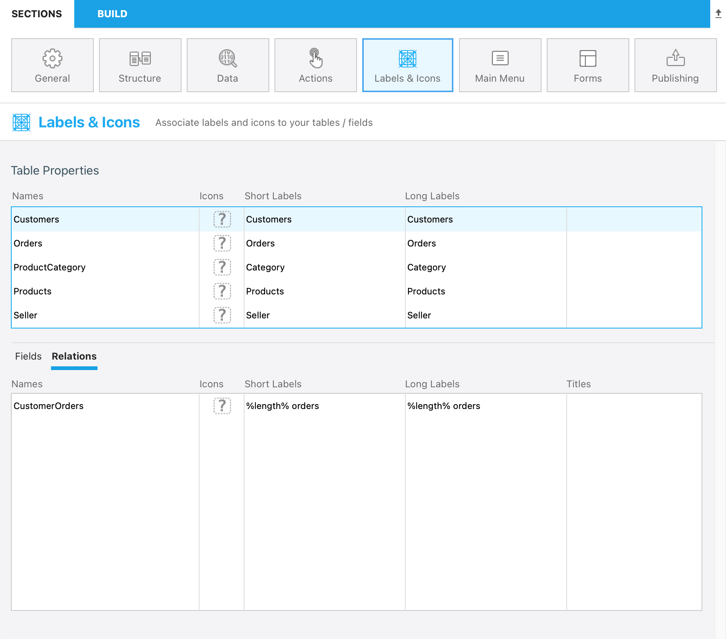Click the Short Labels header in Table Properties
Screen dimensions: 726x639
point(273,196)
